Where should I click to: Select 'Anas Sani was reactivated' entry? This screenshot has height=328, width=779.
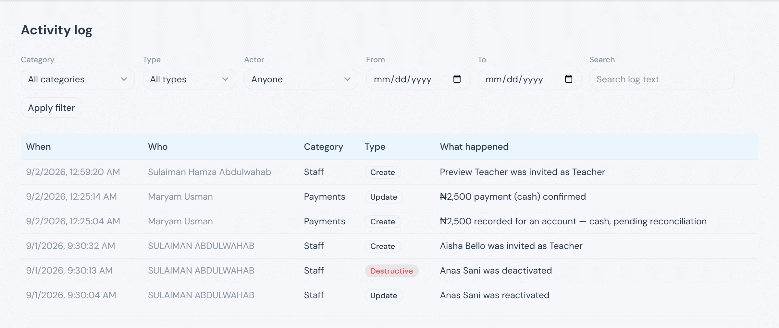495,295
